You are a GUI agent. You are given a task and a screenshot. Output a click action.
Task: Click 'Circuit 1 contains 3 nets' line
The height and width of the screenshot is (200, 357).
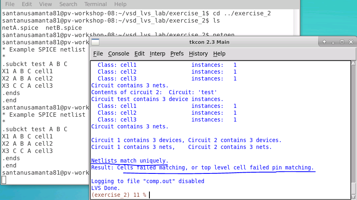click(x=181, y=147)
